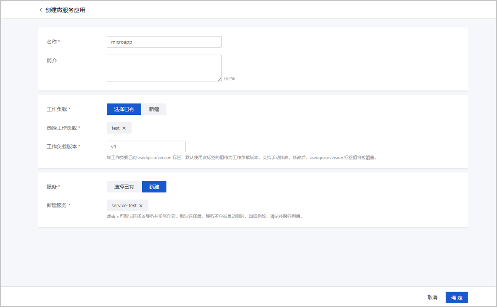
Task: Click the 简介 textarea resize handle
Action: point(219,80)
